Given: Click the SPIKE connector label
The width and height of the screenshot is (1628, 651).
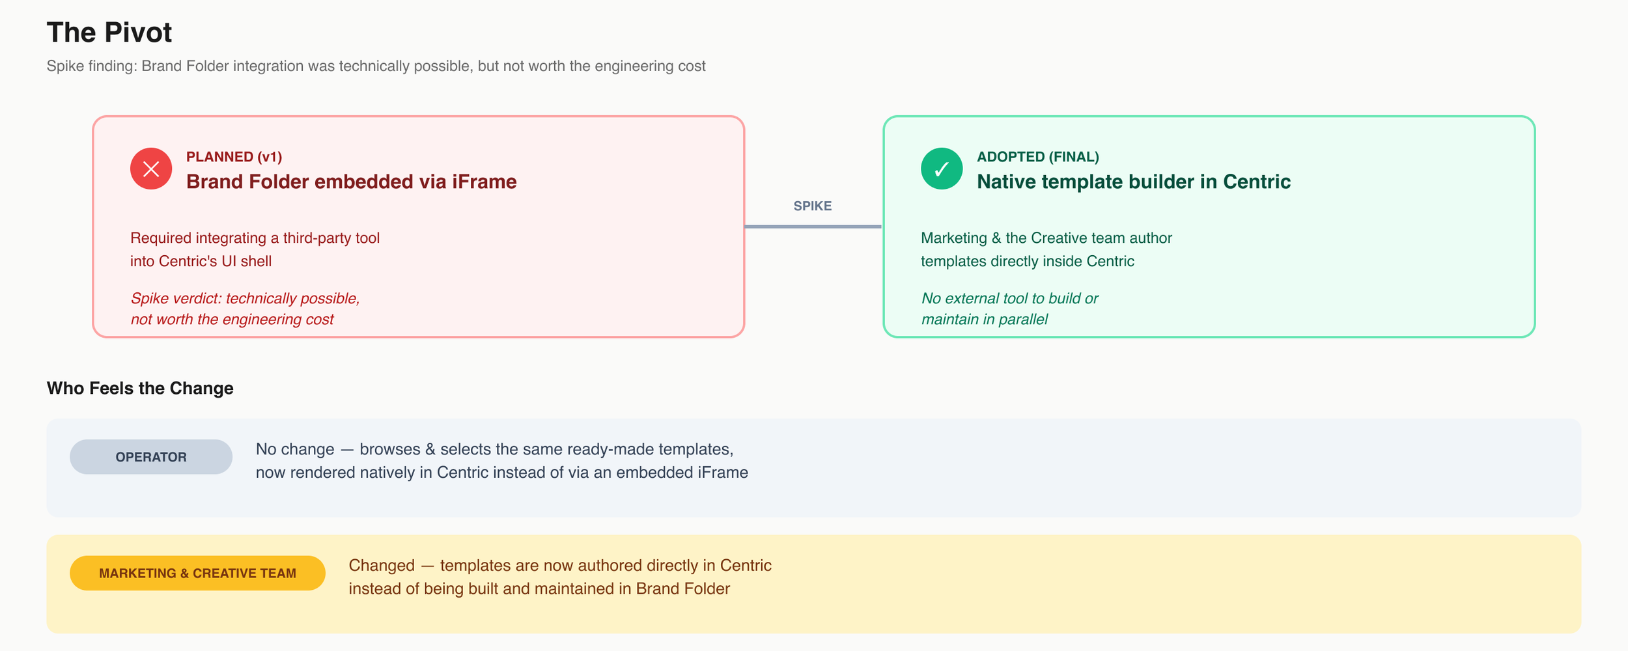Looking at the screenshot, I should (x=812, y=206).
